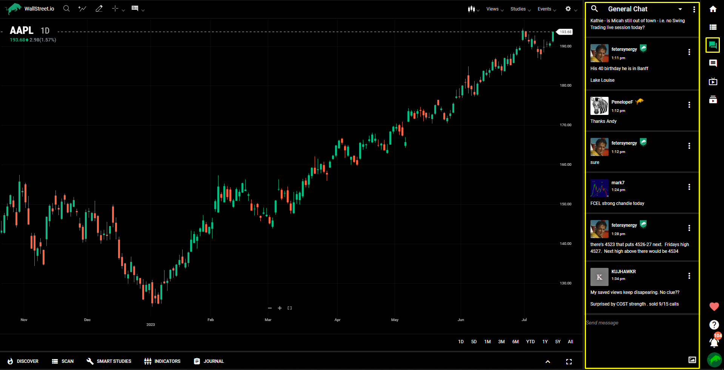This screenshot has width=724, height=370.
Task: Select the 1D range
Action: pyautogui.click(x=461, y=342)
